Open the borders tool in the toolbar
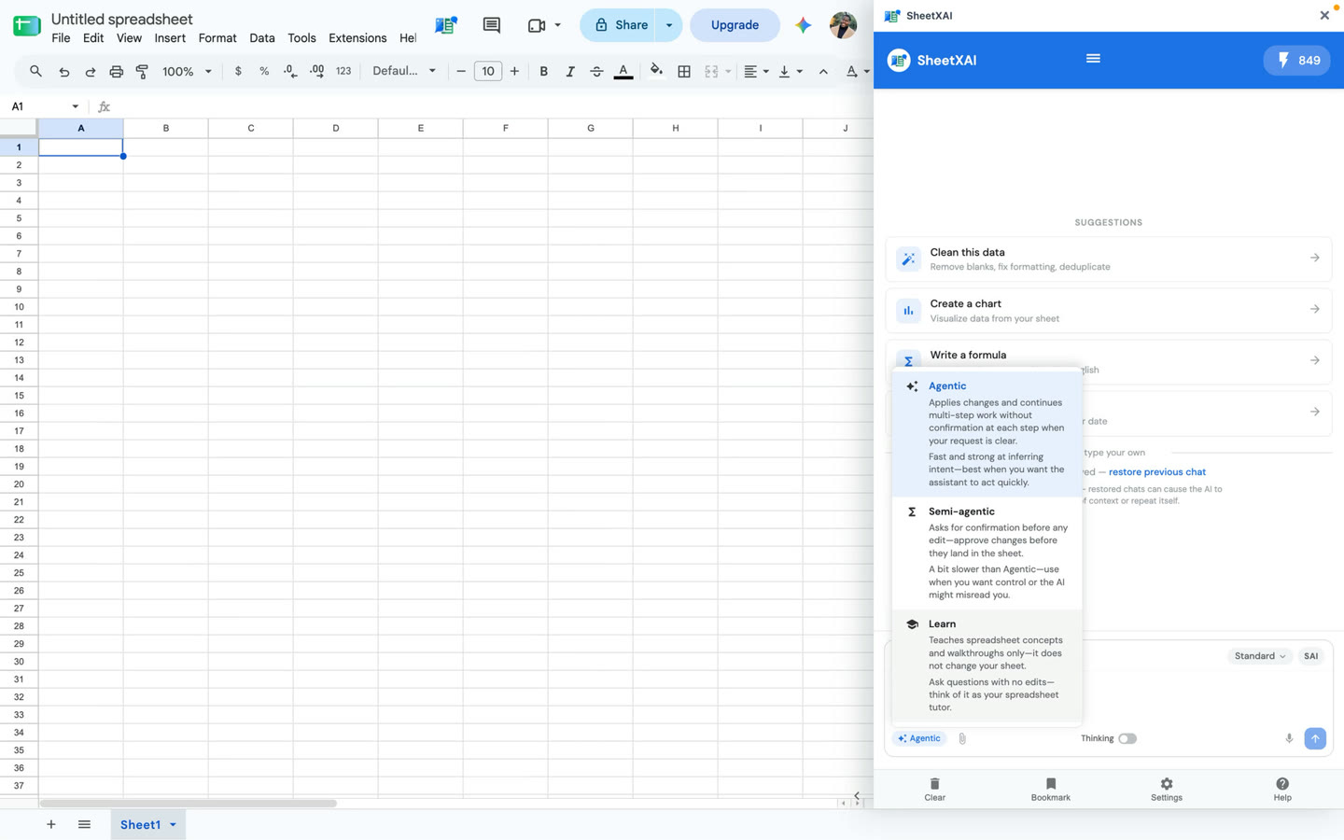 point(684,72)
